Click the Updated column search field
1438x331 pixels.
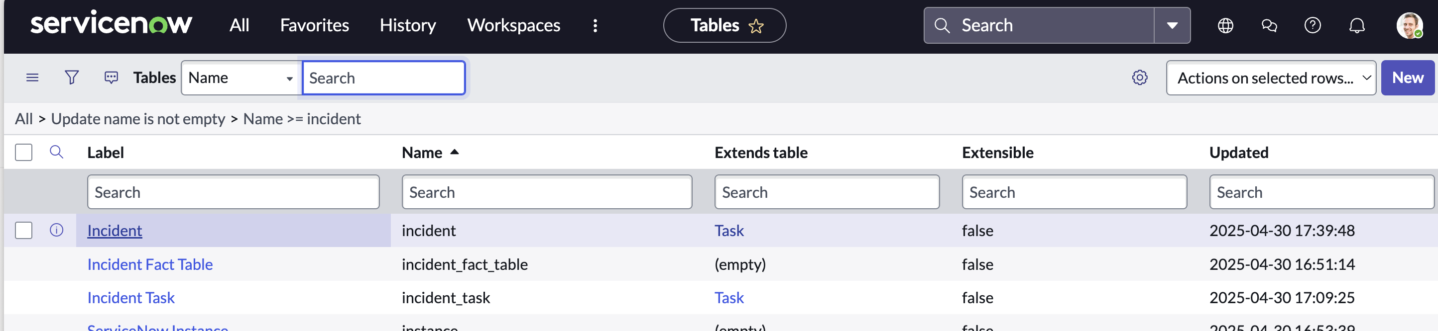coord(1321,192)
